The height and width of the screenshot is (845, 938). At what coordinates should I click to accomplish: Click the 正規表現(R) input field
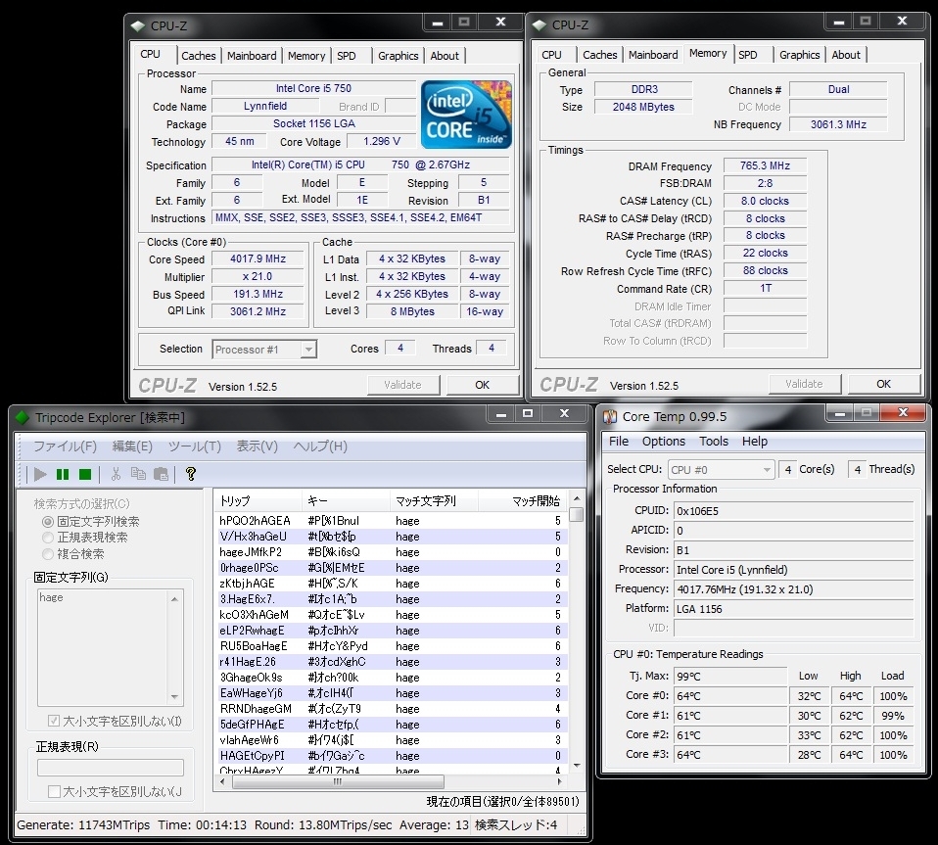[x=111, y=768]
